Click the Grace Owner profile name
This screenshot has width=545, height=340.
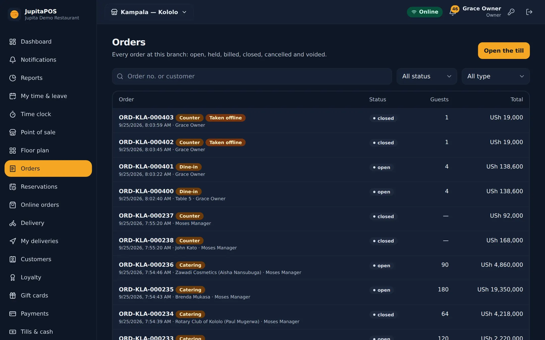482,9
